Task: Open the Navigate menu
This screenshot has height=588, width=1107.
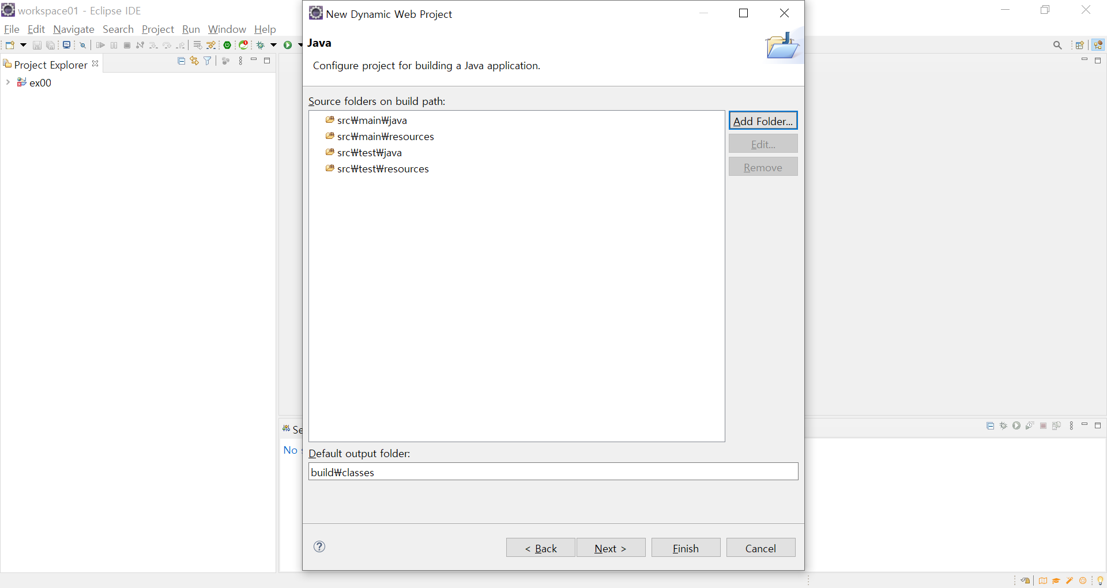Action: tap(74, 29)
